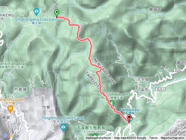Click Report a map error link

(x=173, y=138)
